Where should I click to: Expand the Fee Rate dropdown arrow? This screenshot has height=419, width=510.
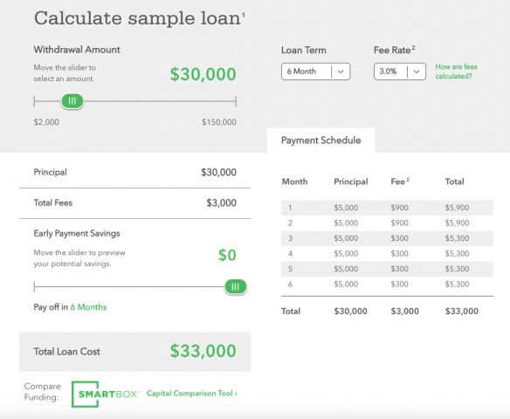[417, 72]
